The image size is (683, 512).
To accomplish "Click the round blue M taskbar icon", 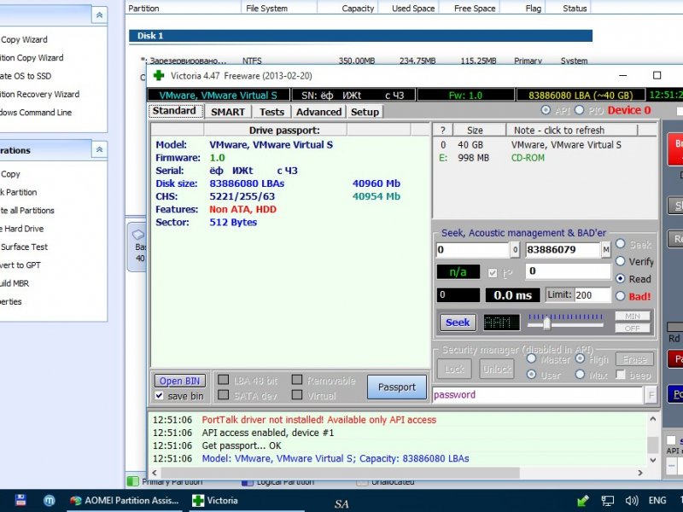I will (x=50, y=501).
